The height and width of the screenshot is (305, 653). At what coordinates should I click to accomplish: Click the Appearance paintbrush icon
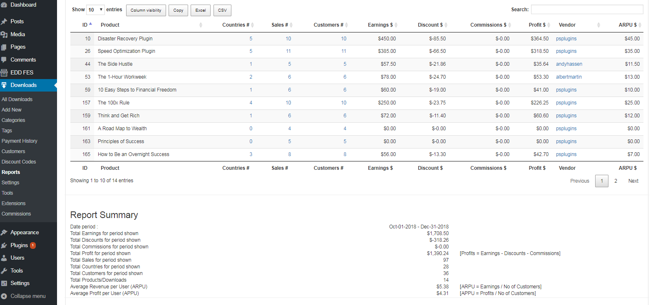point(4,233)
